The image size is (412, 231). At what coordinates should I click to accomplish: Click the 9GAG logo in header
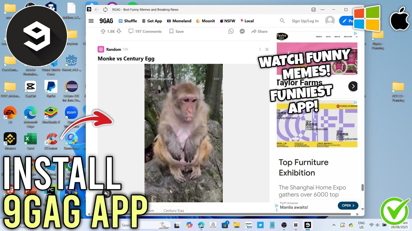[x=106, y=21]
